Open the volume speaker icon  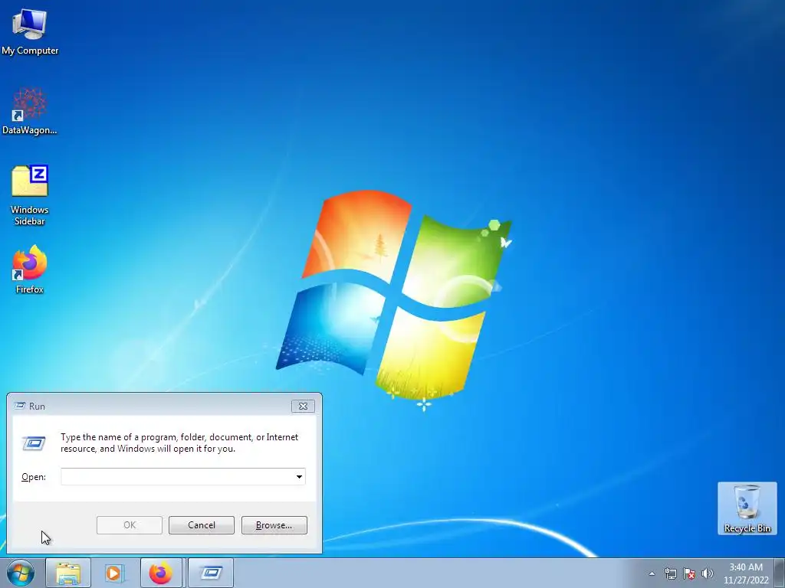tap(707, 573)
